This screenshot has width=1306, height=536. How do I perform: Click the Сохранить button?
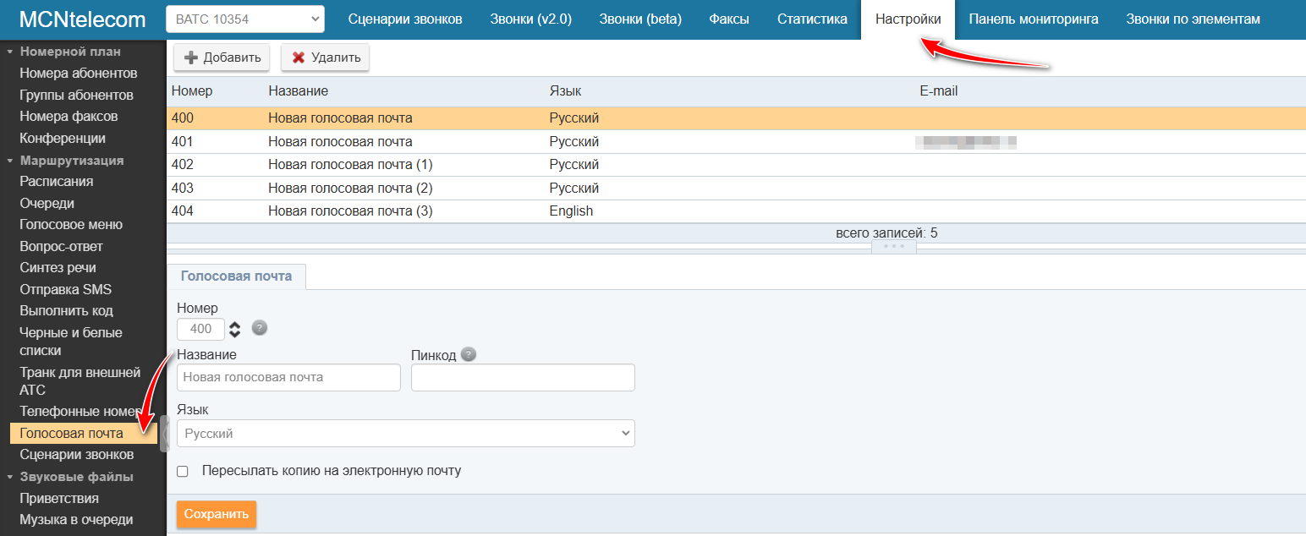click(217, 514)
